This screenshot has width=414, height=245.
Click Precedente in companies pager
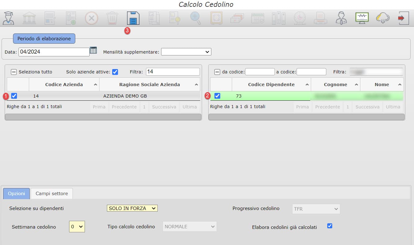(124, 107)
